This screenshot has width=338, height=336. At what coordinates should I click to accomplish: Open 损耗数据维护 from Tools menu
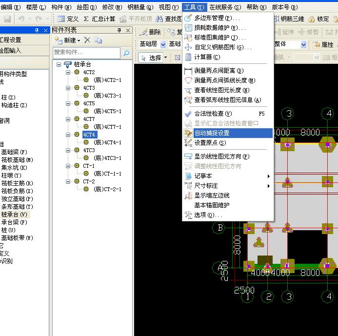click(228, 28)
